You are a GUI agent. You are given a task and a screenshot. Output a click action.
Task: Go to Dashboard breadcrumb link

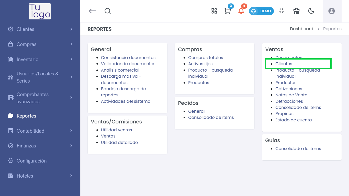click(301, 29)
